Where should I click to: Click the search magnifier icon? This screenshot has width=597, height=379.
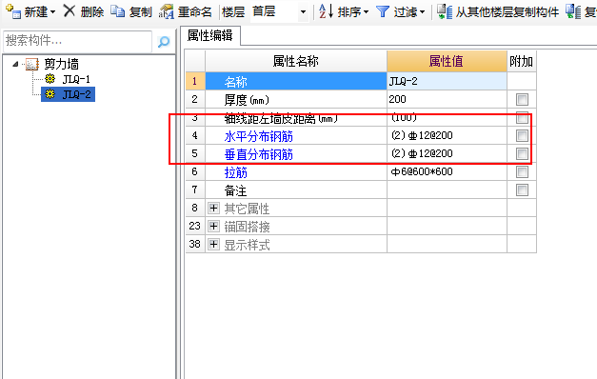(164, 41)
